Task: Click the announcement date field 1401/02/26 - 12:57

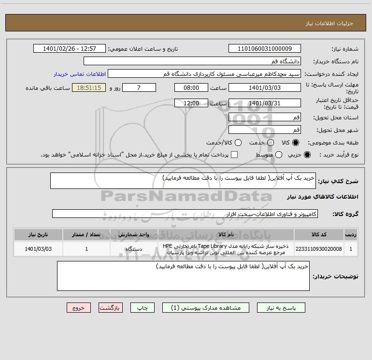Action: 70,49
